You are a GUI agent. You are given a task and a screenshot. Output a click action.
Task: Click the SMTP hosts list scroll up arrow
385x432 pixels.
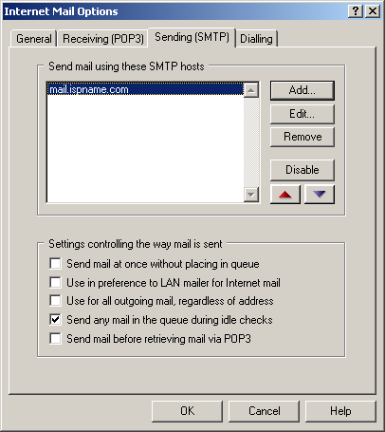click(x=251, y=90)
